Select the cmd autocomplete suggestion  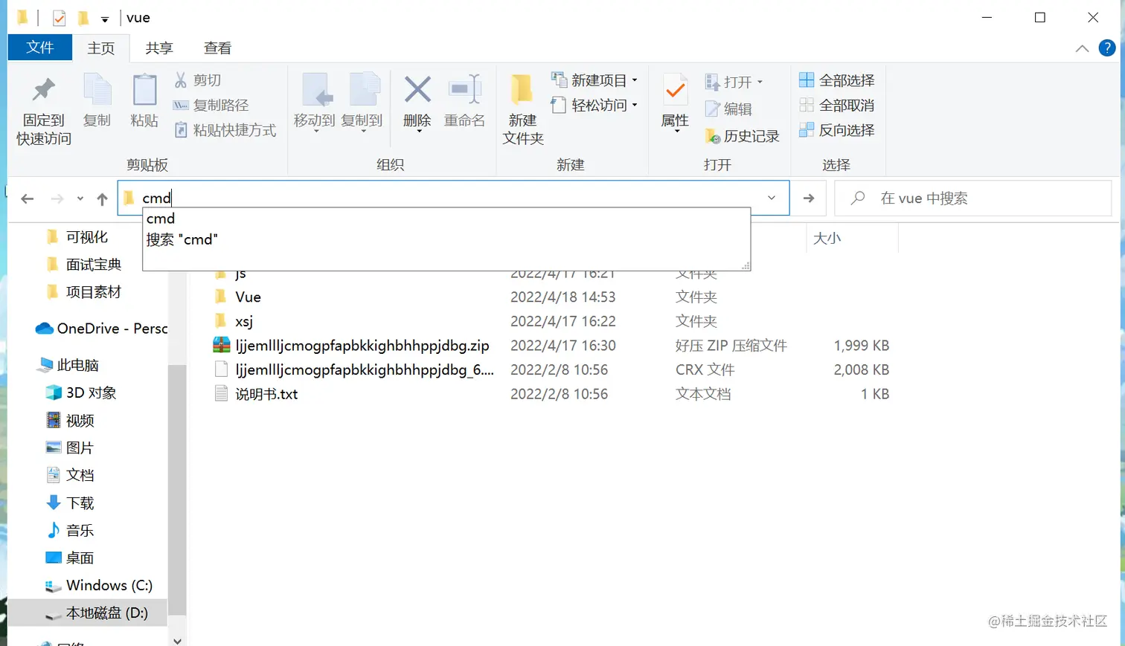click(446, 219)
